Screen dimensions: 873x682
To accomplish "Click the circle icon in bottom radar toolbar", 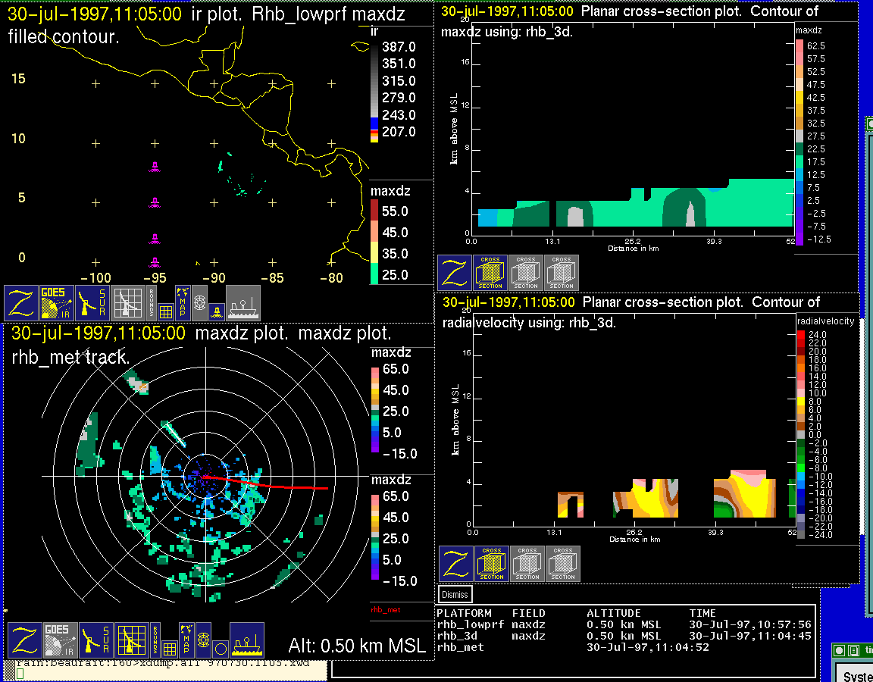I will [220, 648].
